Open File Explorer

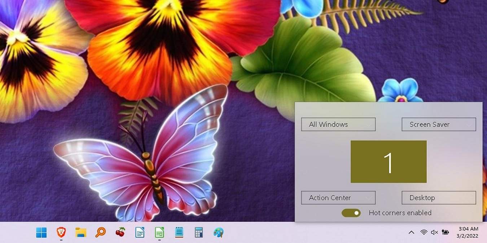pyautogui.click(x=80, y=233)
